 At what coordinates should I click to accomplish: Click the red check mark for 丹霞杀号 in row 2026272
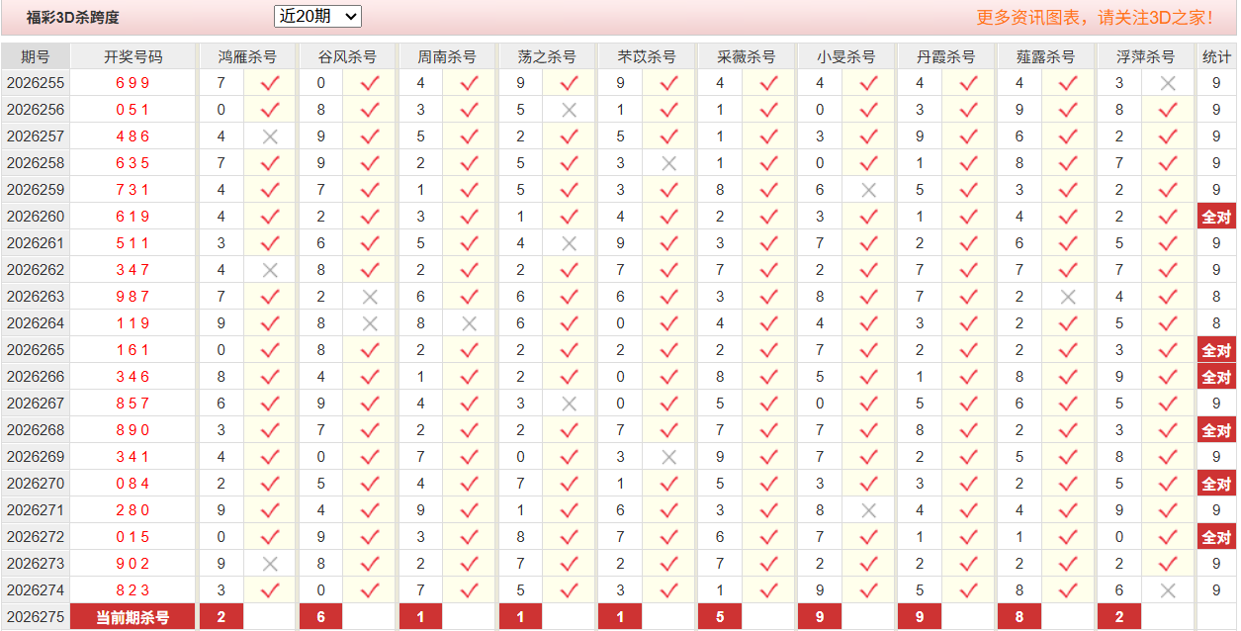point(968,537)
